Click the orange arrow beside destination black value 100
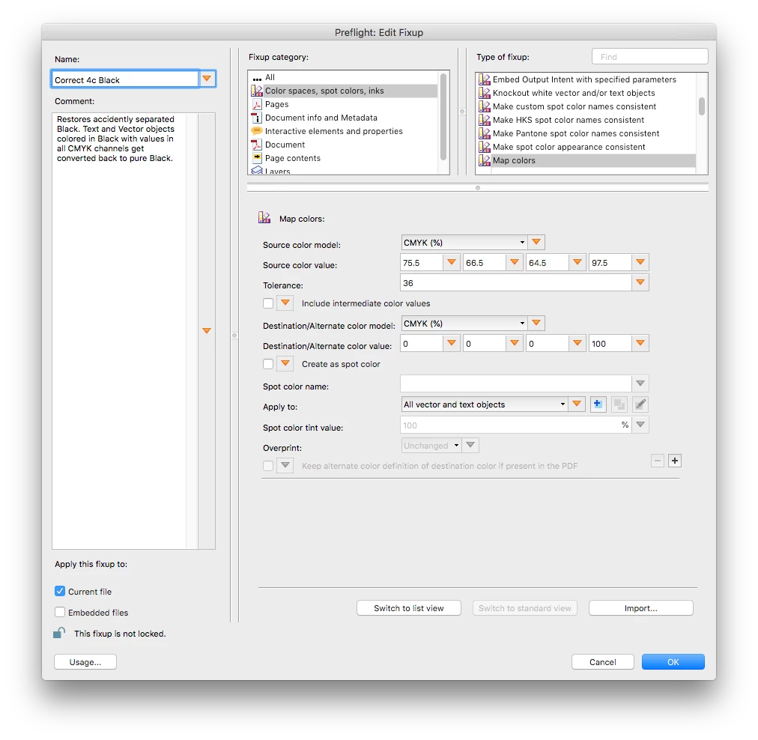 (640, 343)
